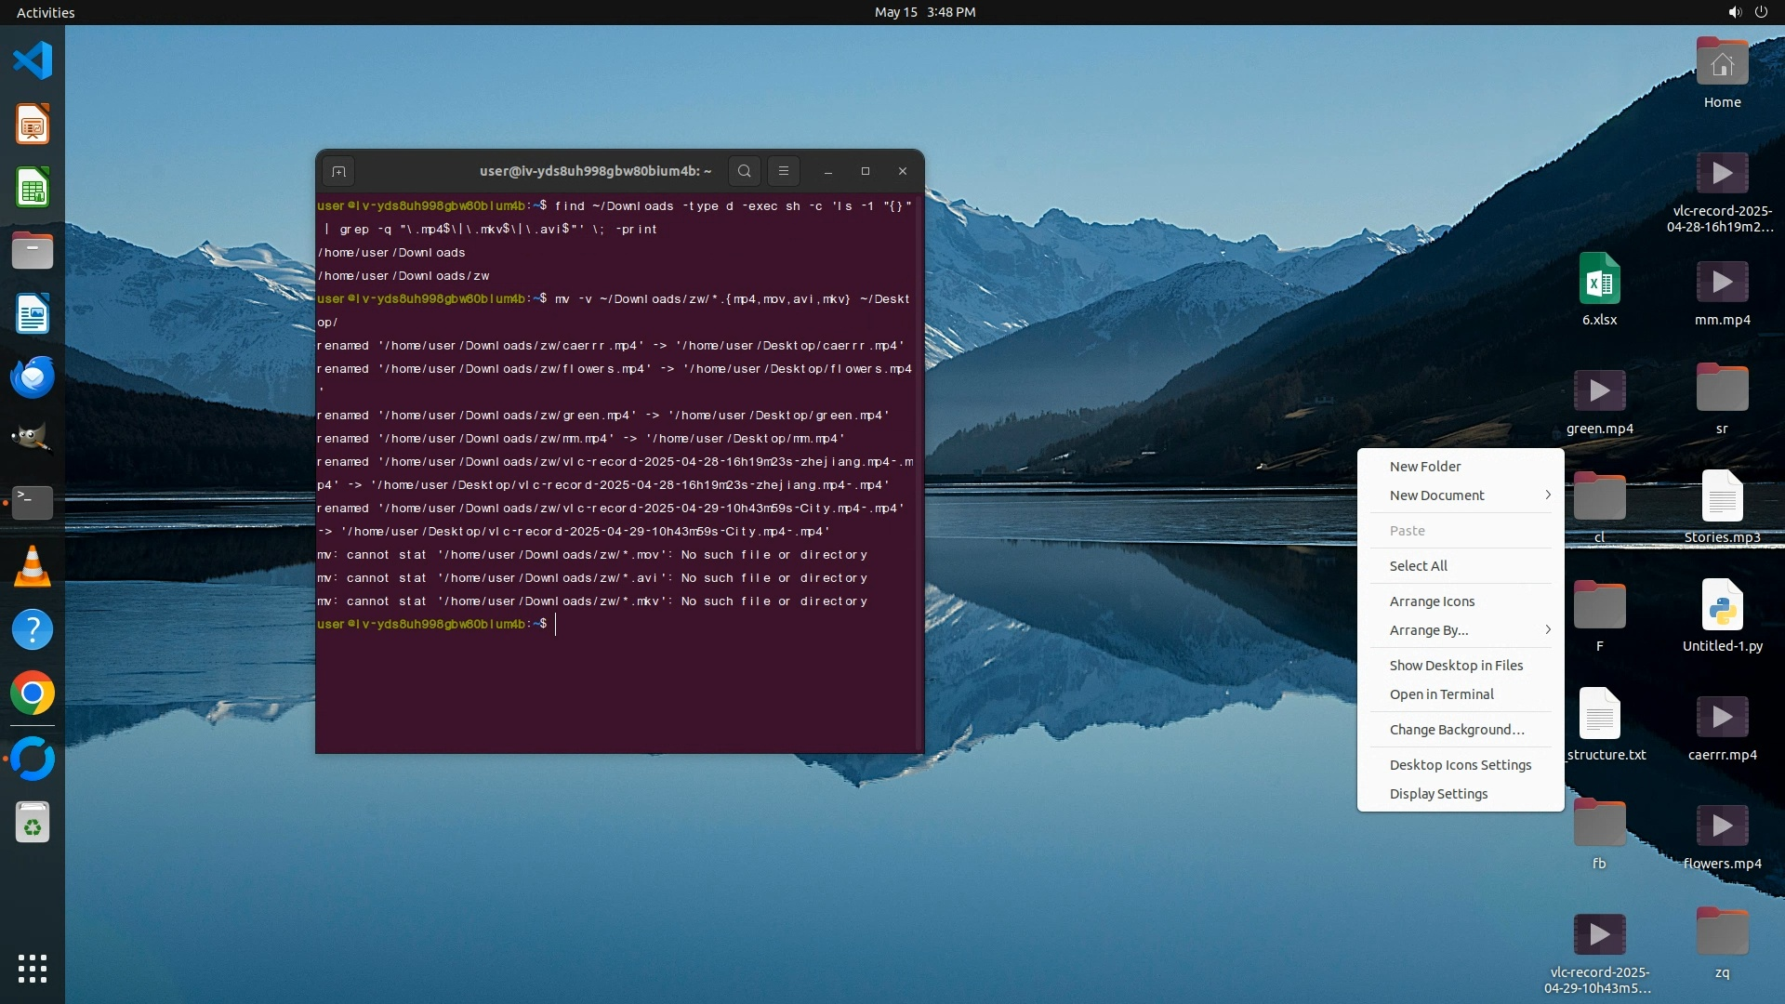Open Thunderbird mail in dock
Screen dimensions: 1785x1004
33,376
